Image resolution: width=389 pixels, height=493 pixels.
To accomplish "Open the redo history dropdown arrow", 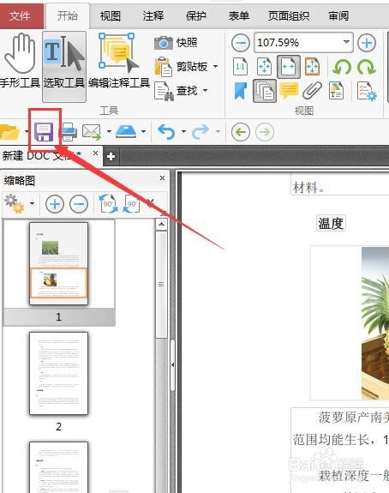I will tap(218, 131).
